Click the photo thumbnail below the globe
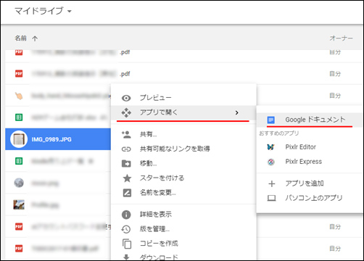This screenshot has height=261, width=364. coord(19,204)
